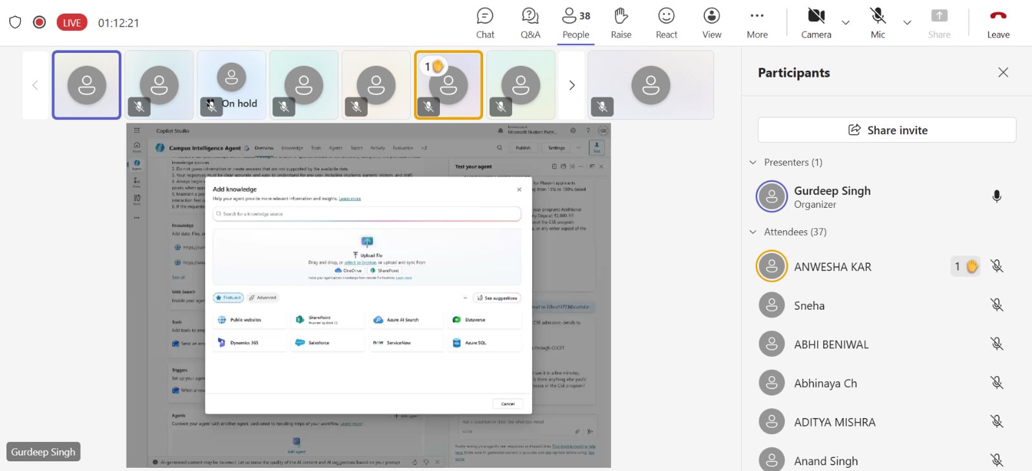Select Gurdeep Singh organizer row
The image size is (1032, 471).
[887, 197]
